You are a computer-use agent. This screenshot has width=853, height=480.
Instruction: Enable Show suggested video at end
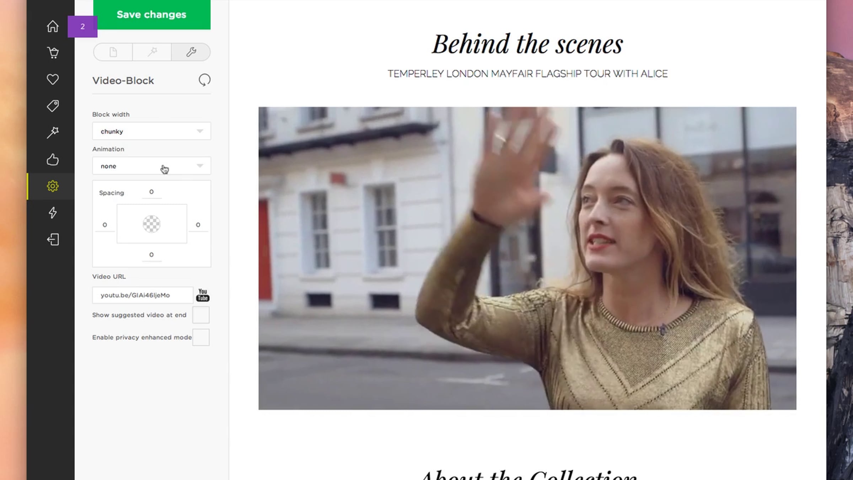[x=201, y=315]
